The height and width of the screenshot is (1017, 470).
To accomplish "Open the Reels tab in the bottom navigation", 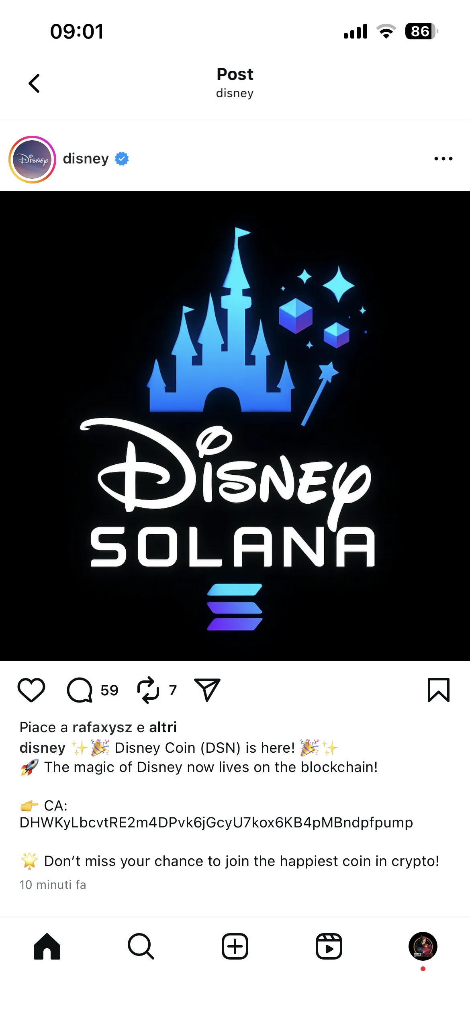I will point(329,946).
